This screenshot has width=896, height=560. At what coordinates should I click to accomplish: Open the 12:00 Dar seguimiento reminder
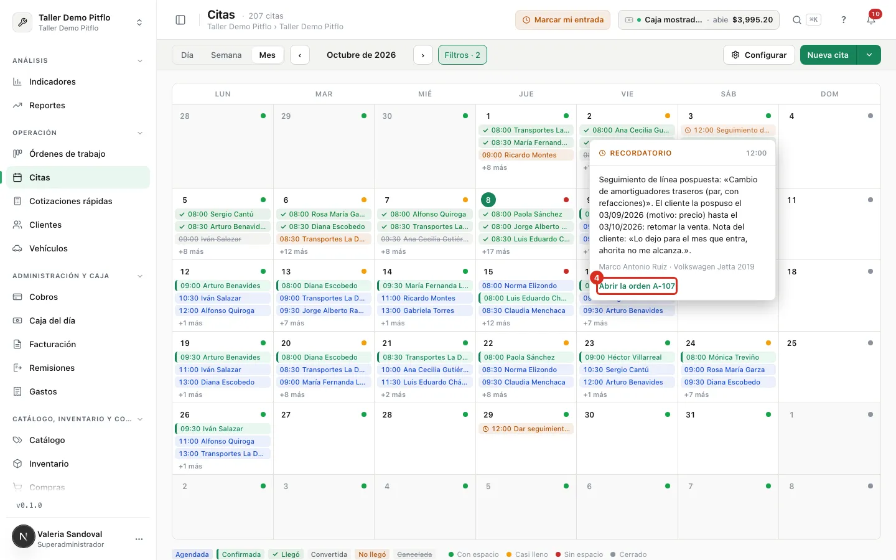click(x=526, y=429)
